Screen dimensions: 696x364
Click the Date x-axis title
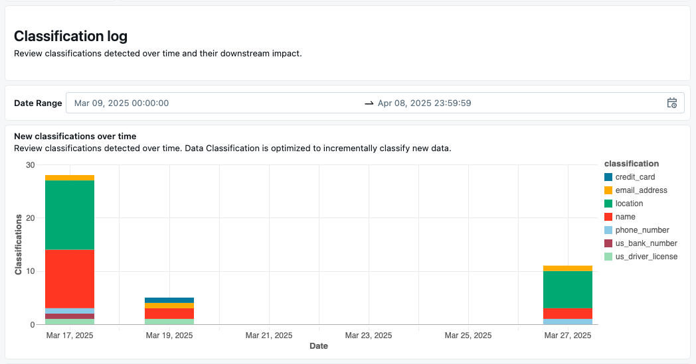319,346
